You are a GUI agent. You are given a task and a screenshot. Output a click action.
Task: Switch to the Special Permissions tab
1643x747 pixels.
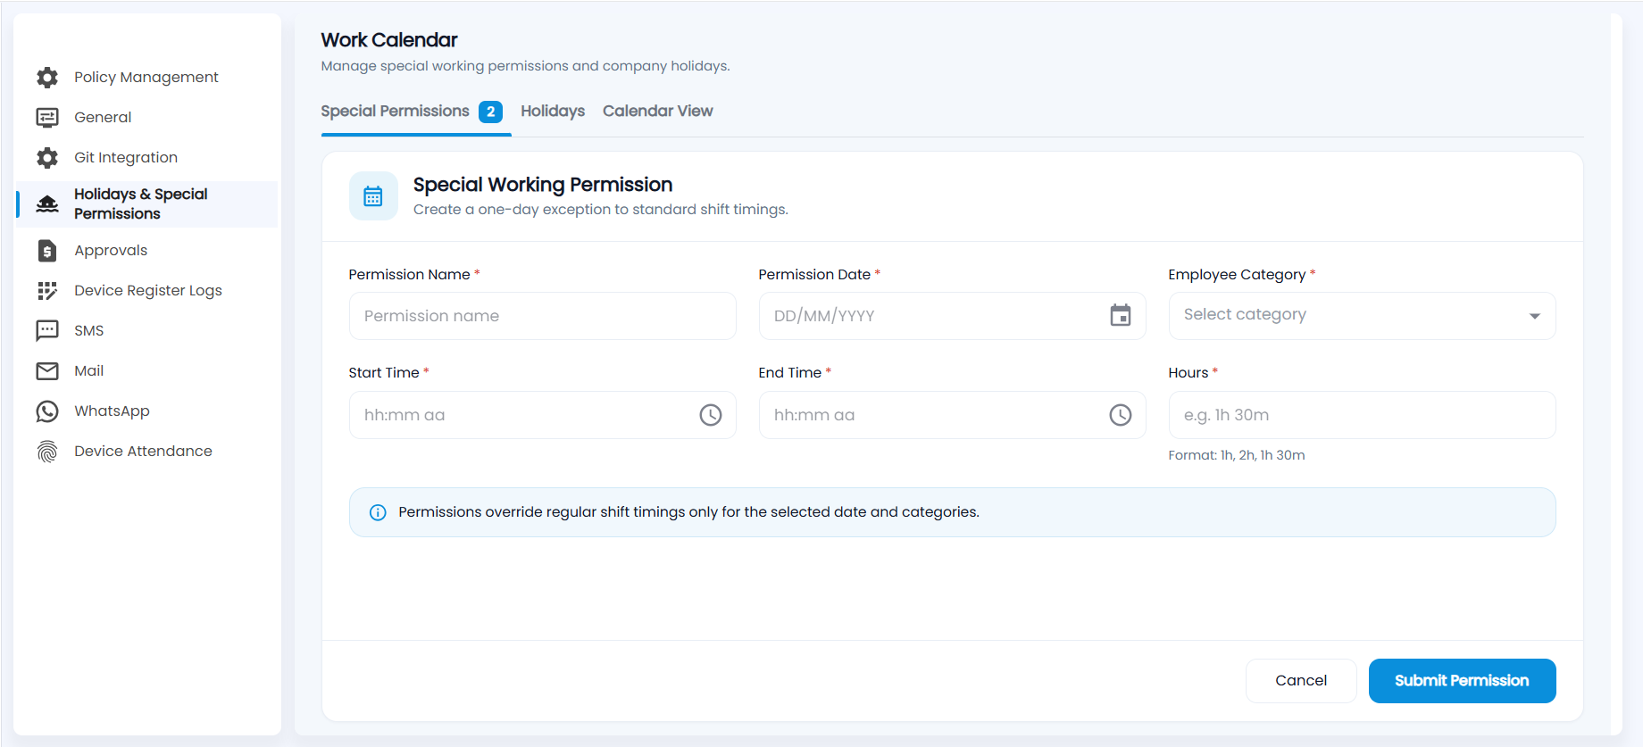[412, 112]
